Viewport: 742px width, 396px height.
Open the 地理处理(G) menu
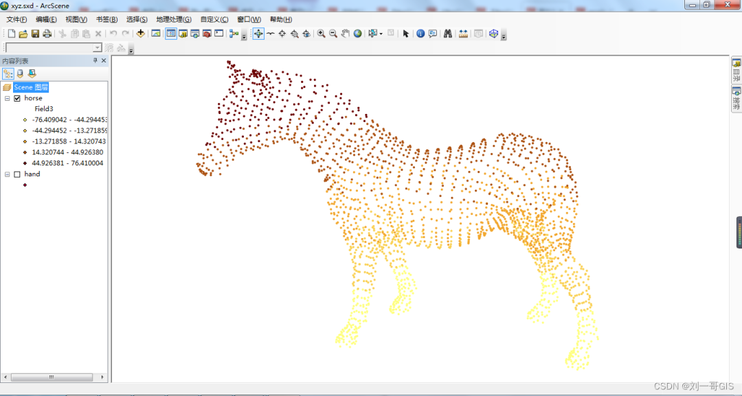pyautogui.click(x=174, y=19)
